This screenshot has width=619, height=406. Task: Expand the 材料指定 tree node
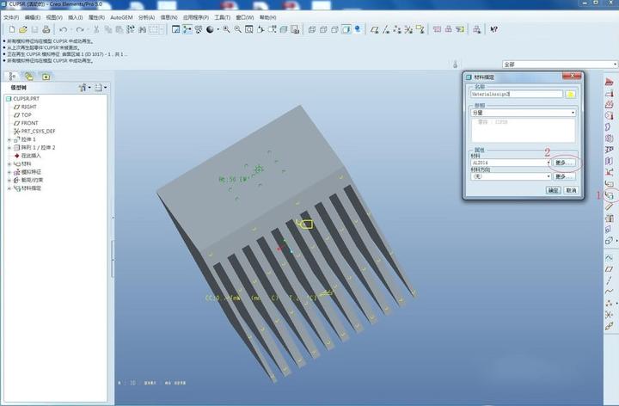click(x=9, y=188)
